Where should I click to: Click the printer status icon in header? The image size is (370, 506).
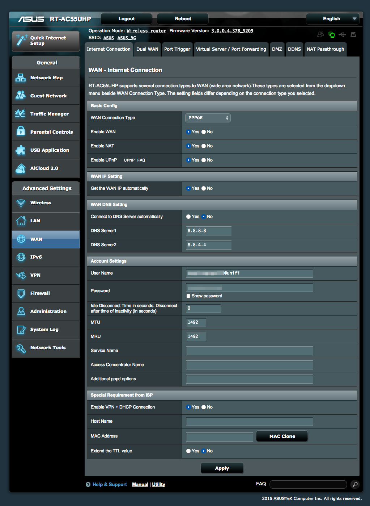point(353,35)
